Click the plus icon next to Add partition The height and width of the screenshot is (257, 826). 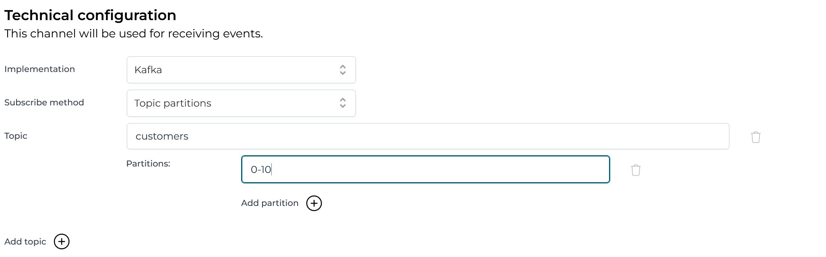[x=314, y=203]
